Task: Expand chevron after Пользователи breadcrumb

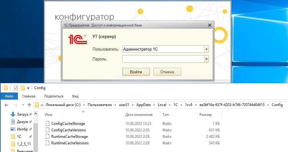Action: 115,105
